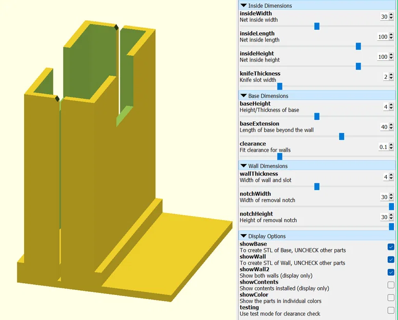Screen dimensions: 398x320
Task: Click the knifeThickness slider handle
Action: [x=280, y=86]
